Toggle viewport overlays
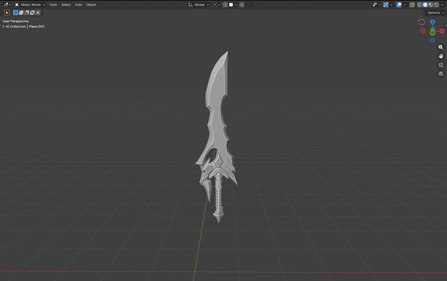 tap(399, 5)
